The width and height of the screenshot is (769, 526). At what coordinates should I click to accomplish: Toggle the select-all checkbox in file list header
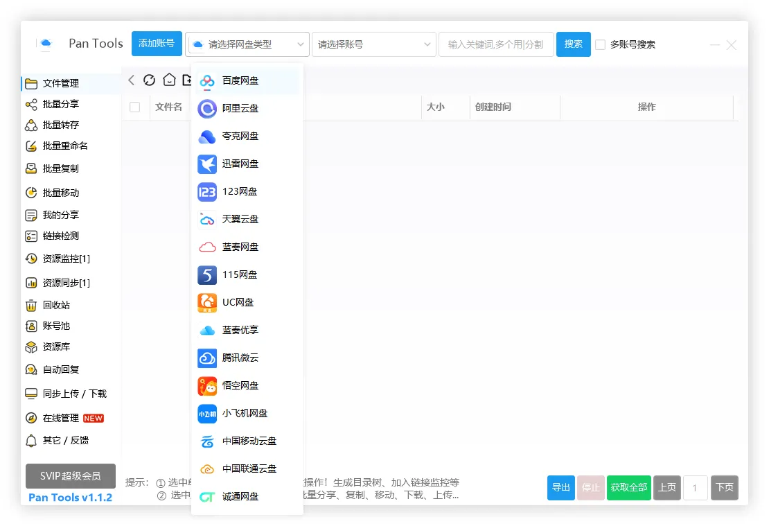point(136,107)
